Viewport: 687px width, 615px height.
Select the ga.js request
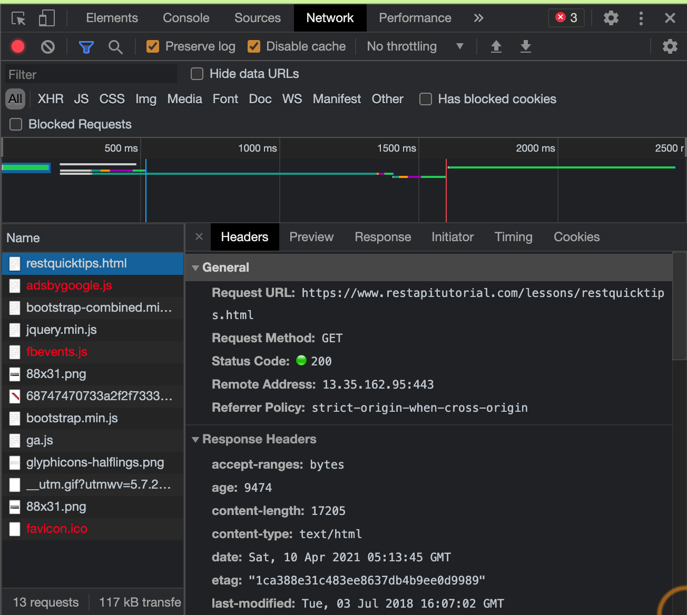(93, 440)
